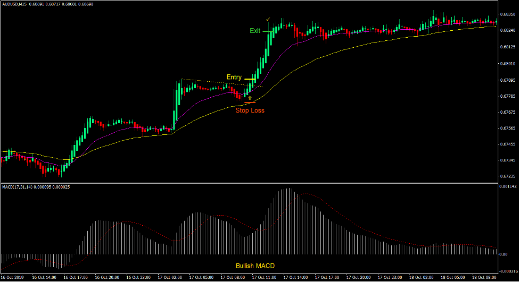Click the Bullish MACD annotation text
520x282 pixels.
255,266
